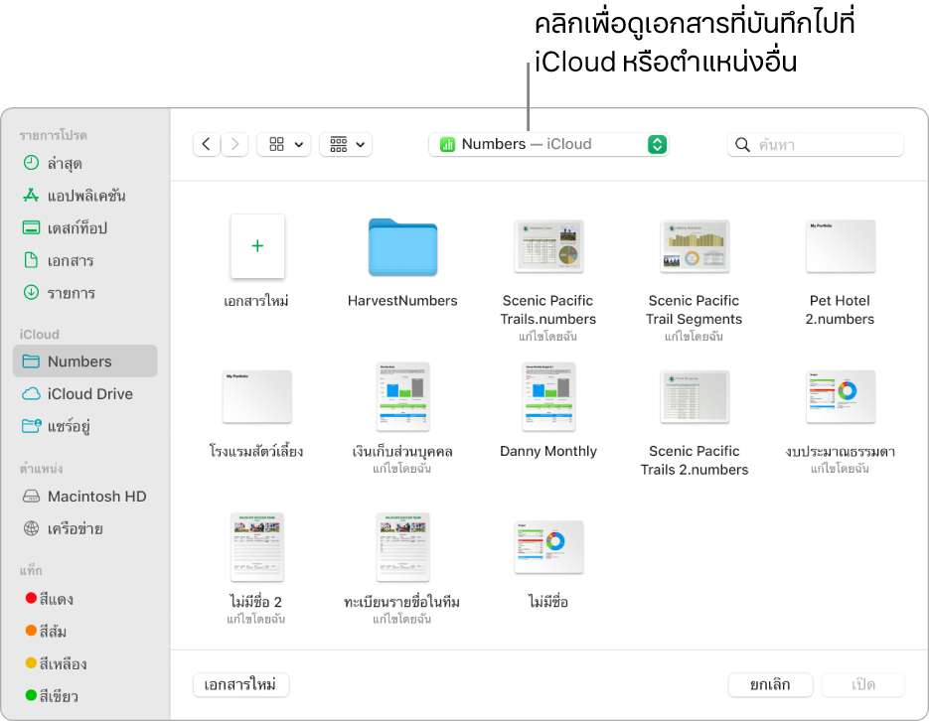Select the ไม่มีชื่อ 2 document thumbnail

pos(257,547)
